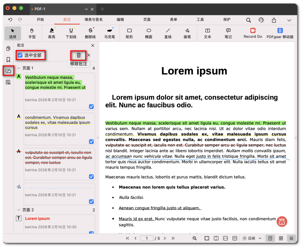Select the 椭圆 ellipse shape tool

(149, 33)
